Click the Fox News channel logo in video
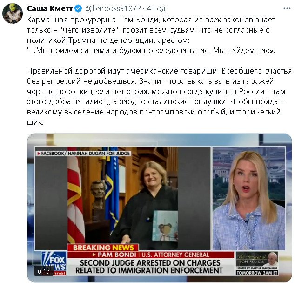 (x=54, y=263)
